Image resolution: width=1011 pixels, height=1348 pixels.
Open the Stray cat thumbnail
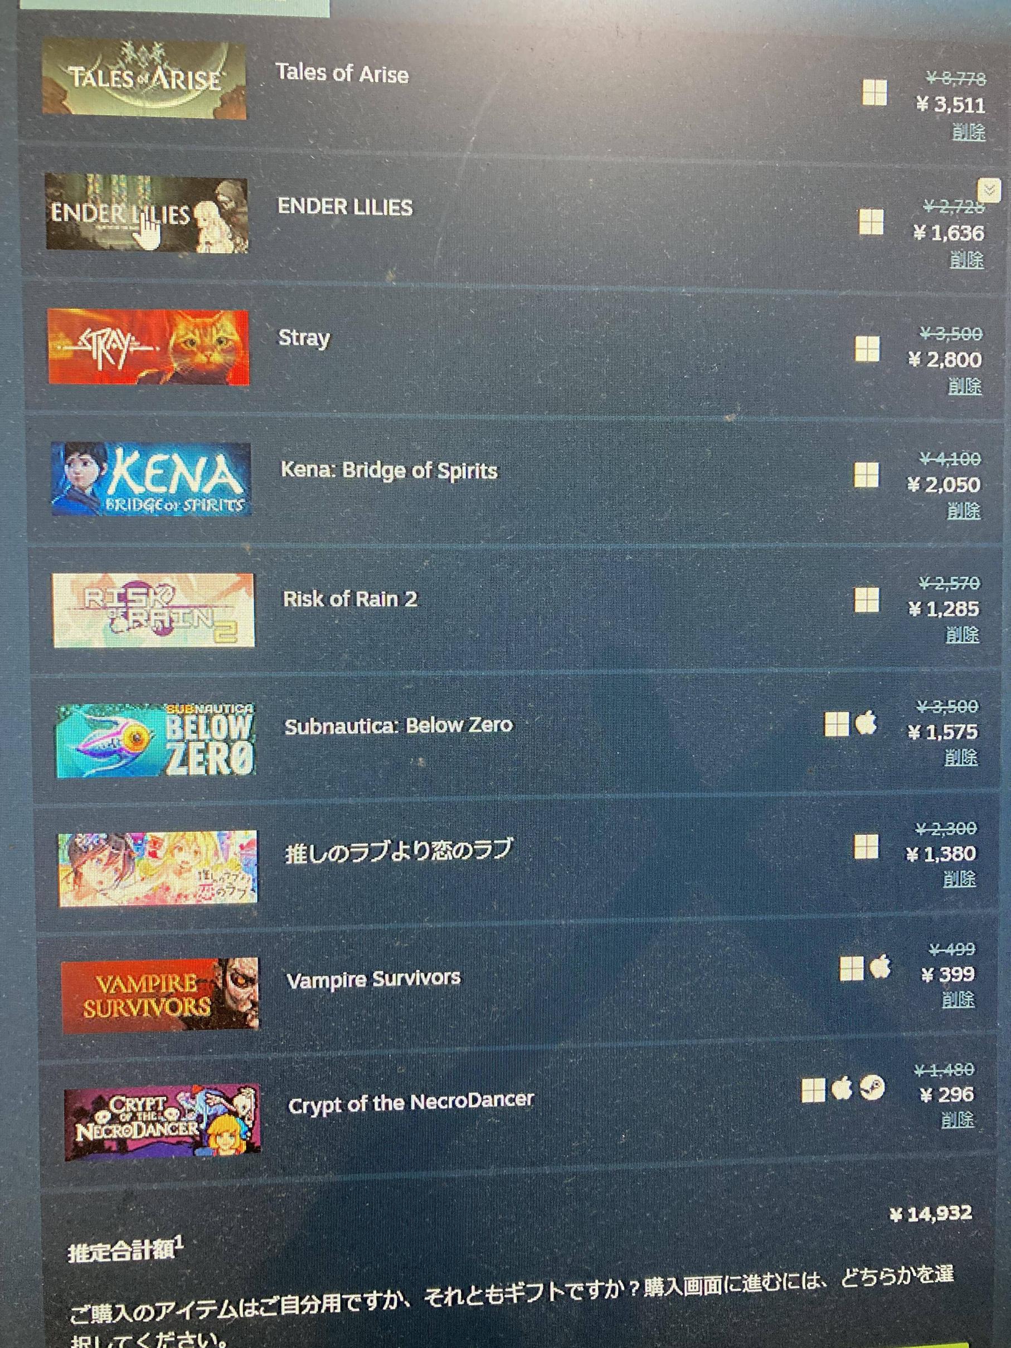pyautogui.click(x=149, y=347)
